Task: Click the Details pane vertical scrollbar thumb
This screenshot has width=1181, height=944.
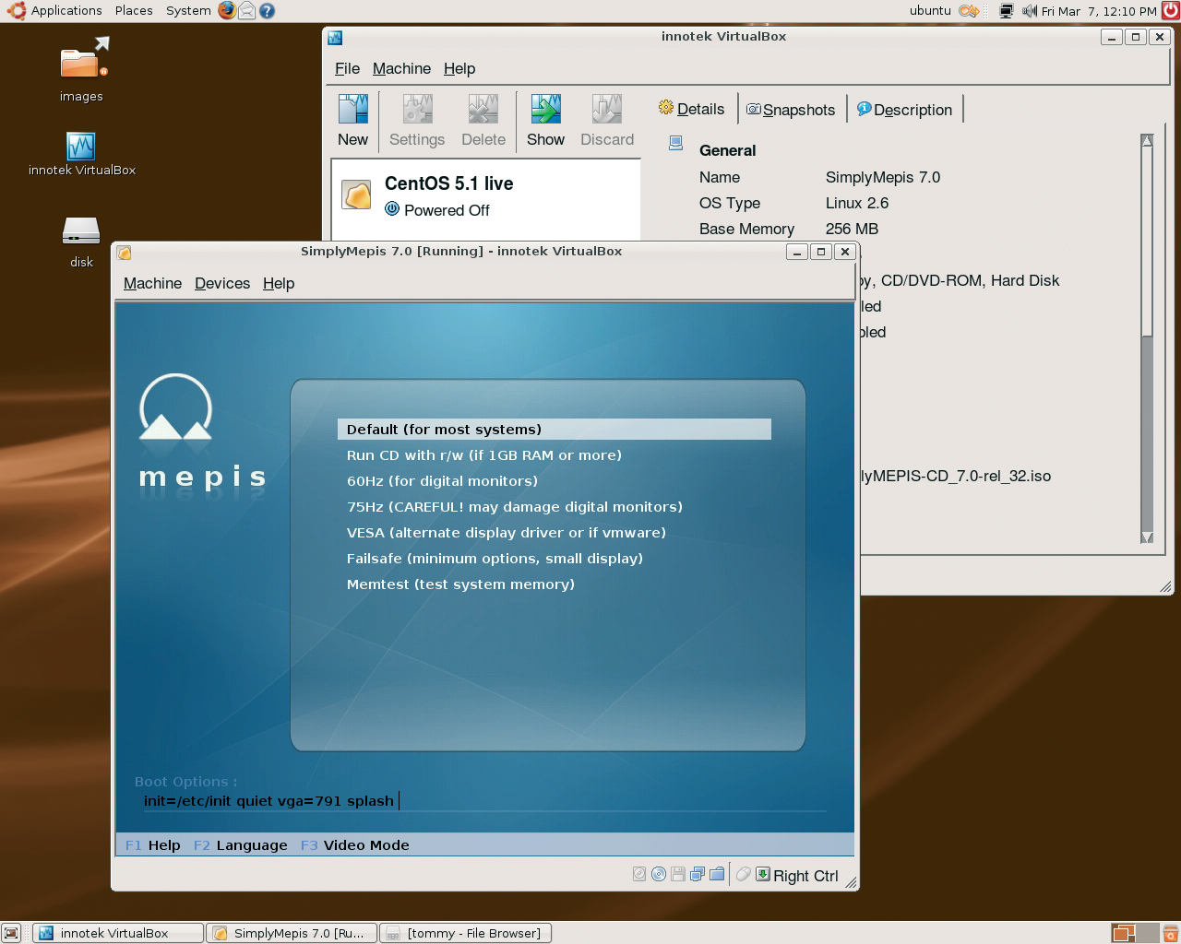Action: (x=1147, y=242)
